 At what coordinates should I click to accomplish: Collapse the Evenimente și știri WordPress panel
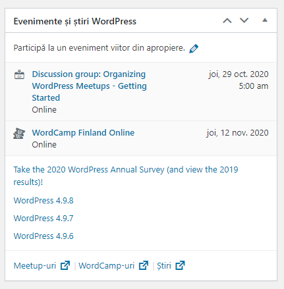pos(265,20)
